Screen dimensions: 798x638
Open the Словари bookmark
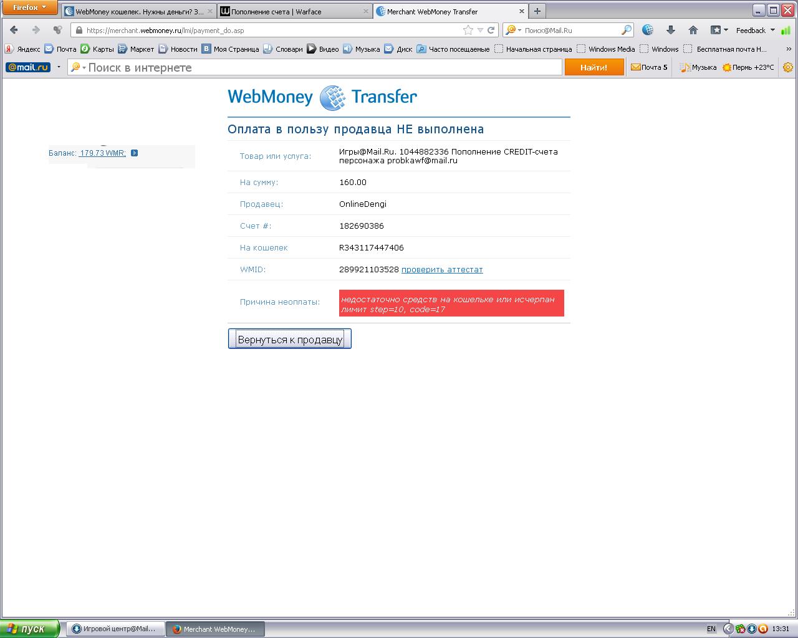click(283, 49)
